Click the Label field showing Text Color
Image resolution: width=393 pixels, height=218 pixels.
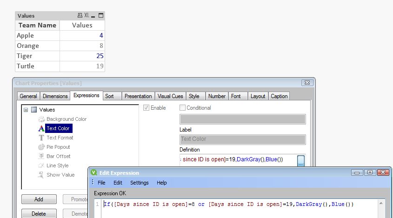[x=243, y=139]
